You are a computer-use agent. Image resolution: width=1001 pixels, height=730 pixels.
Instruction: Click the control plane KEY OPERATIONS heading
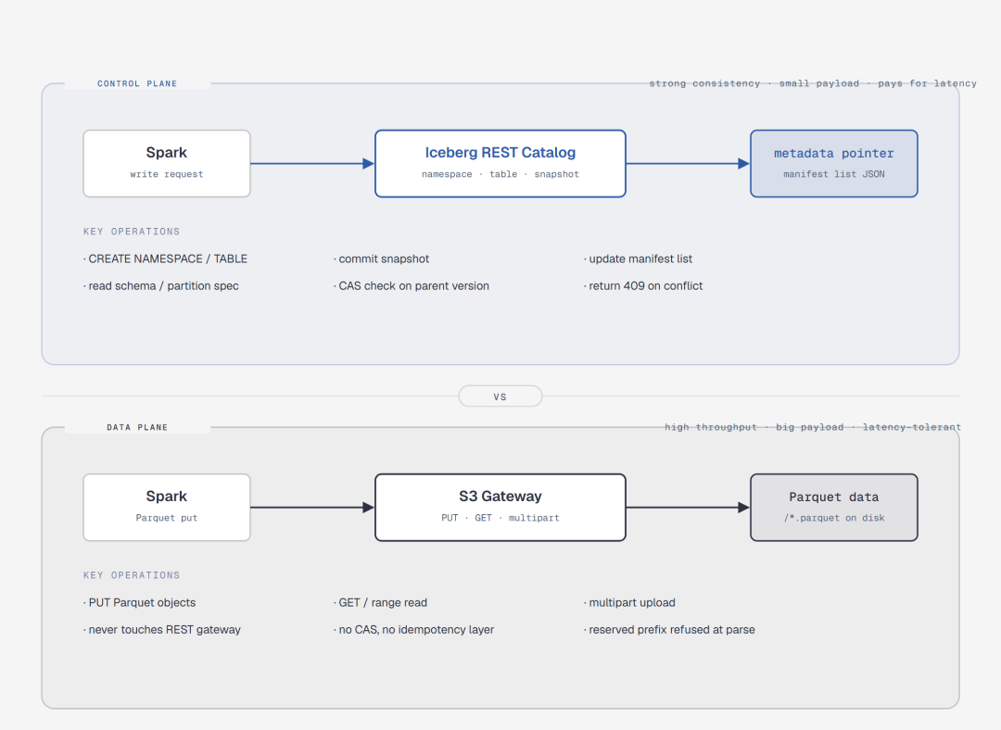(132, 232)
